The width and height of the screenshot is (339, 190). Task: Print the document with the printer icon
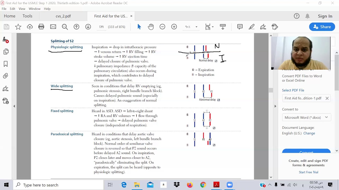[x=41, y=27]
